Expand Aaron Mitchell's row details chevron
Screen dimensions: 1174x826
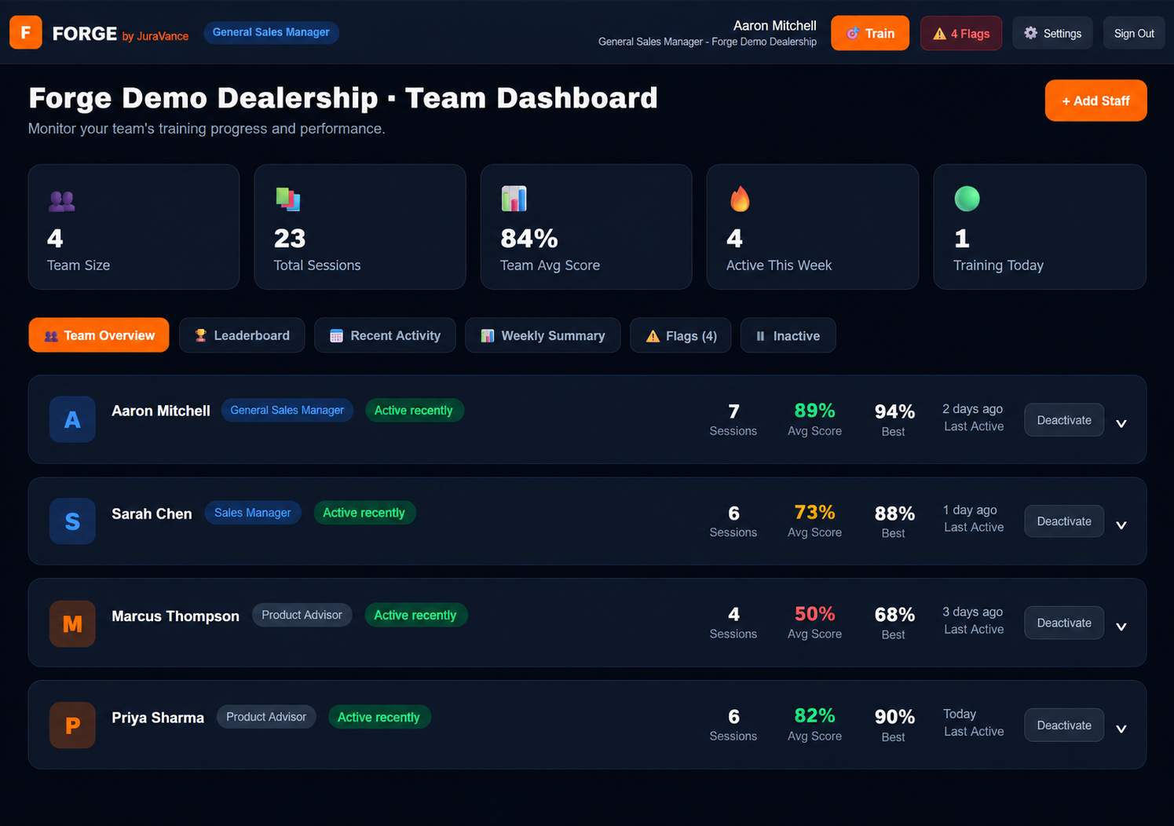pyautogui.click(x=1121, y=423)
